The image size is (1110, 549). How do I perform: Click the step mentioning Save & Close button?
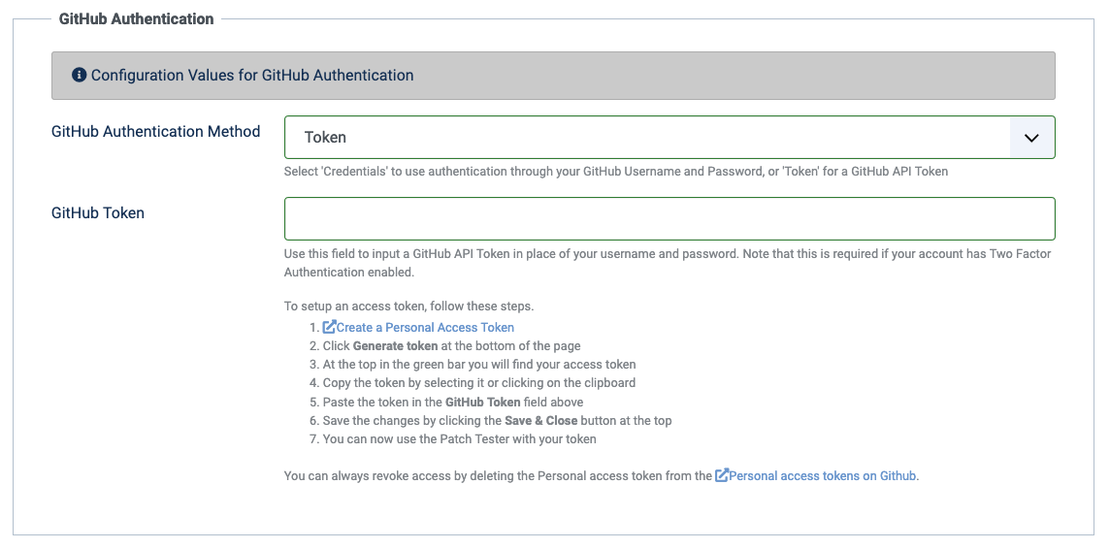(x=497, y=420)
